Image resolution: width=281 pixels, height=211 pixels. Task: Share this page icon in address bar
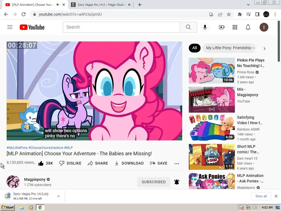point(220,14)
